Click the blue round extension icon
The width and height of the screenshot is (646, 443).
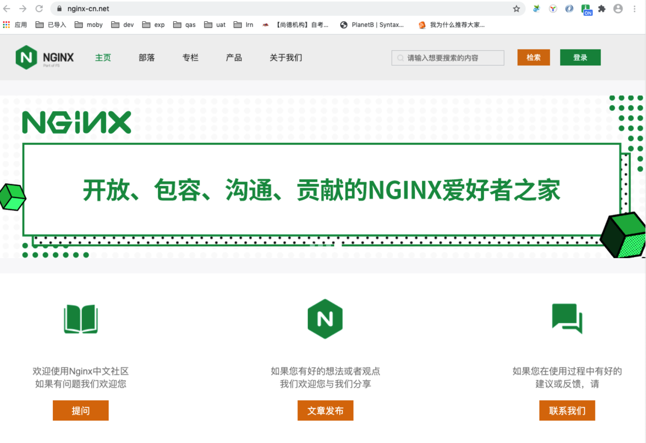tap(569, 9)
